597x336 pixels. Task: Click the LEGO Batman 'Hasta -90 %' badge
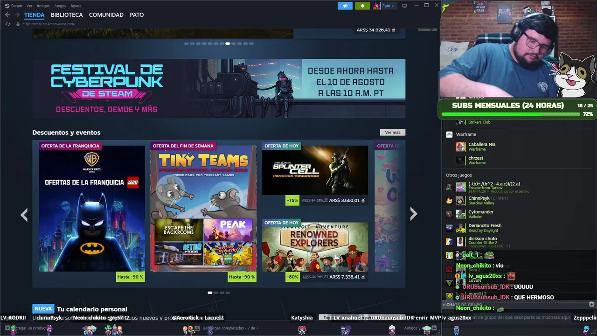131,277
